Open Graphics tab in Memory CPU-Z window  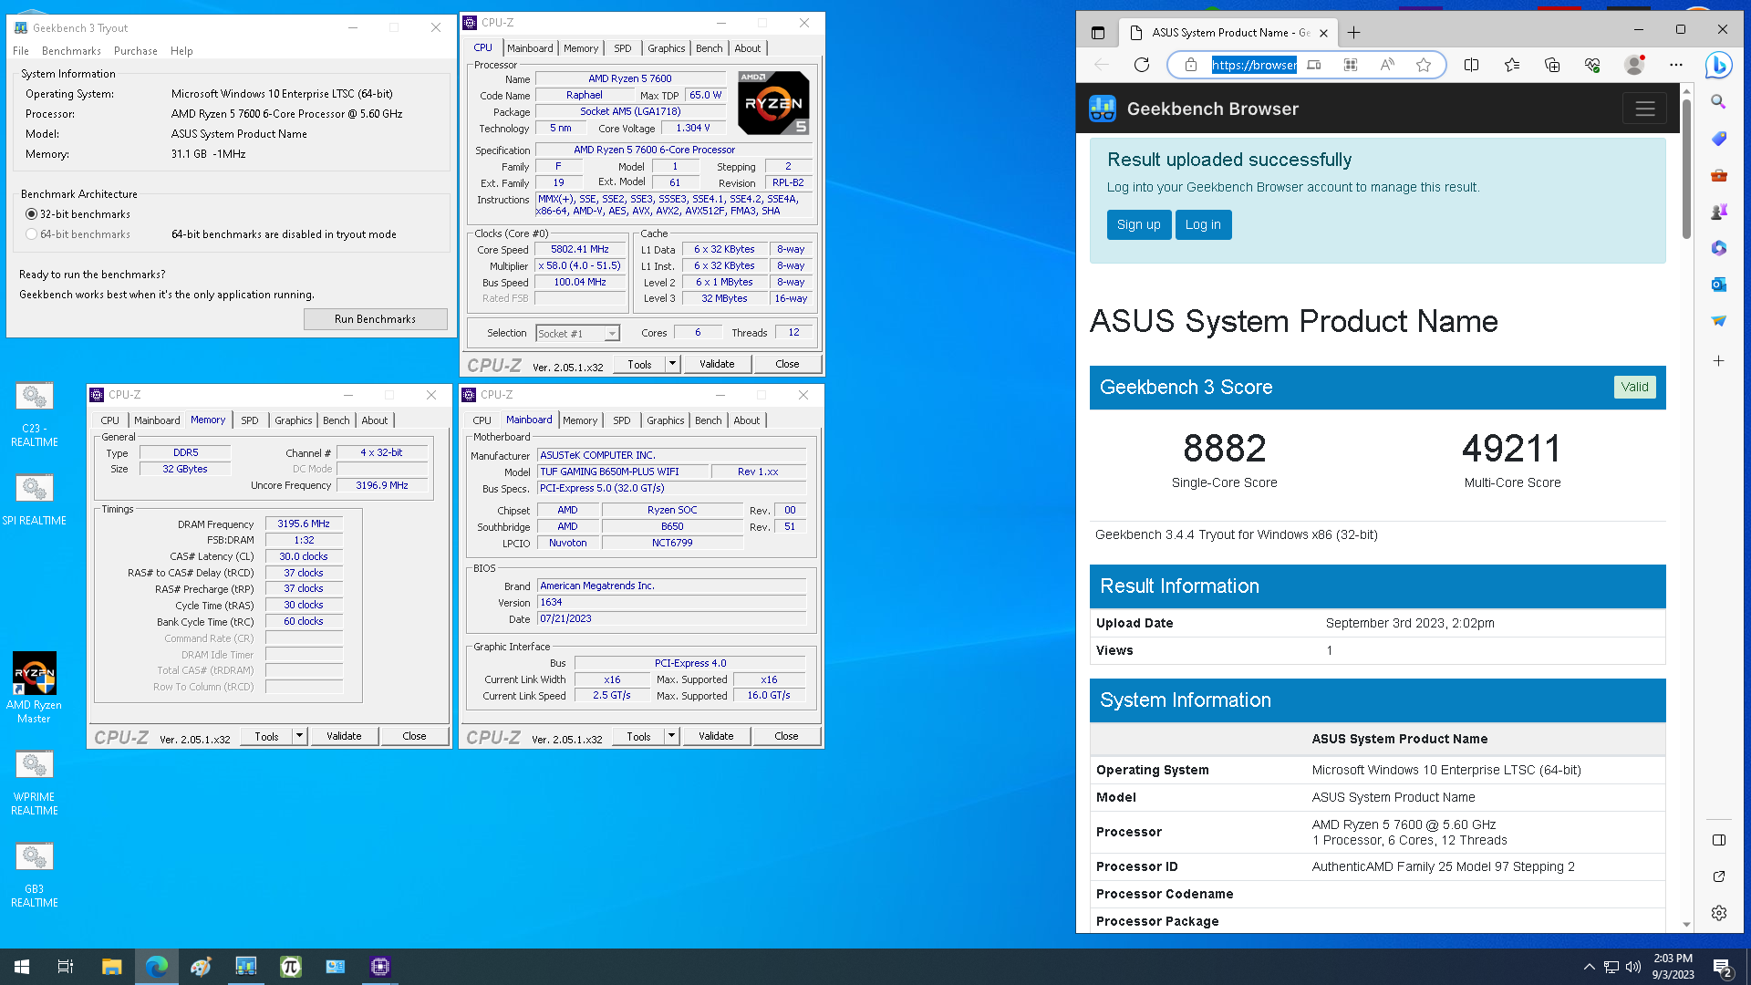pyautogui.click(x=294, y=420)
